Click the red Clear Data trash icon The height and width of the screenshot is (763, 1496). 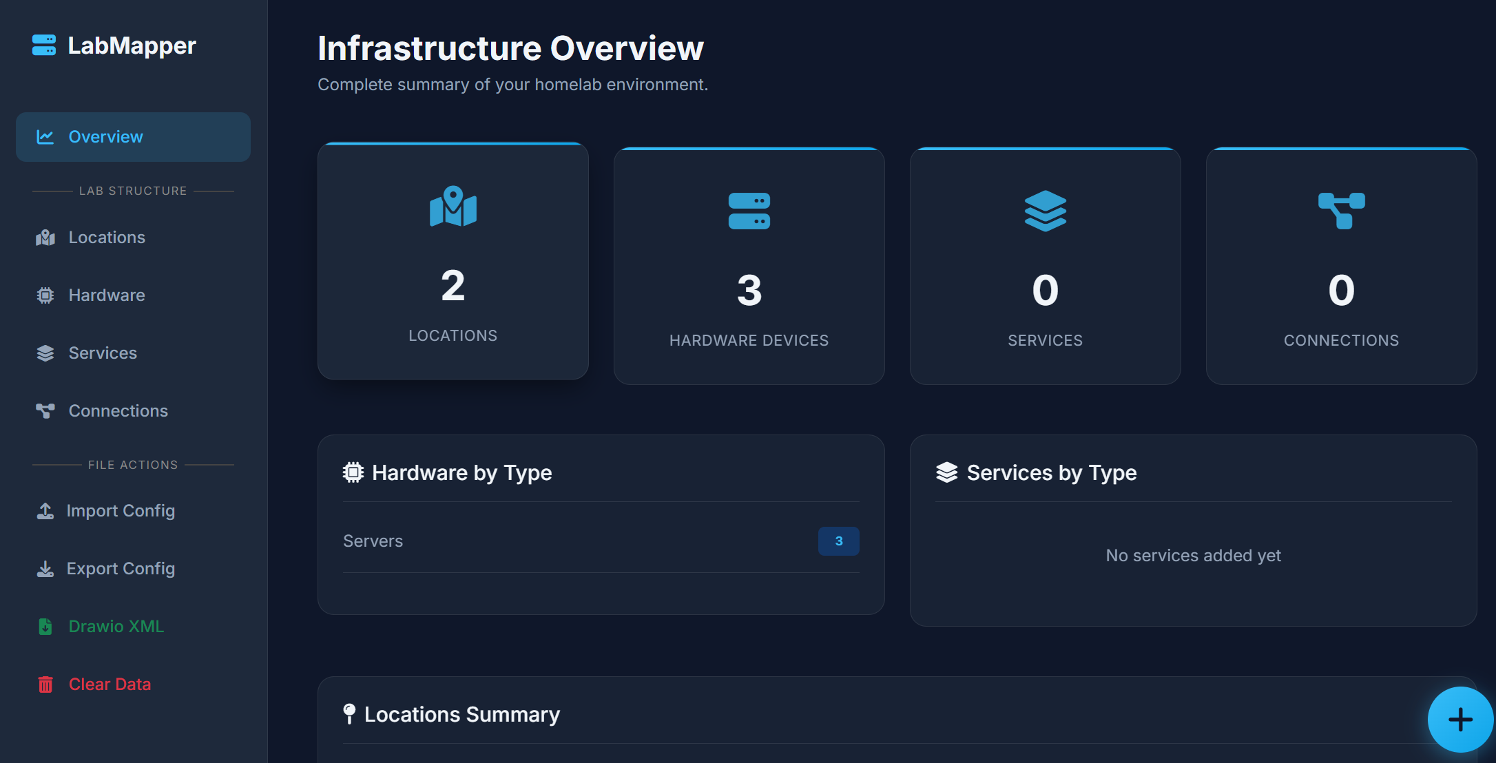(45, 684)
